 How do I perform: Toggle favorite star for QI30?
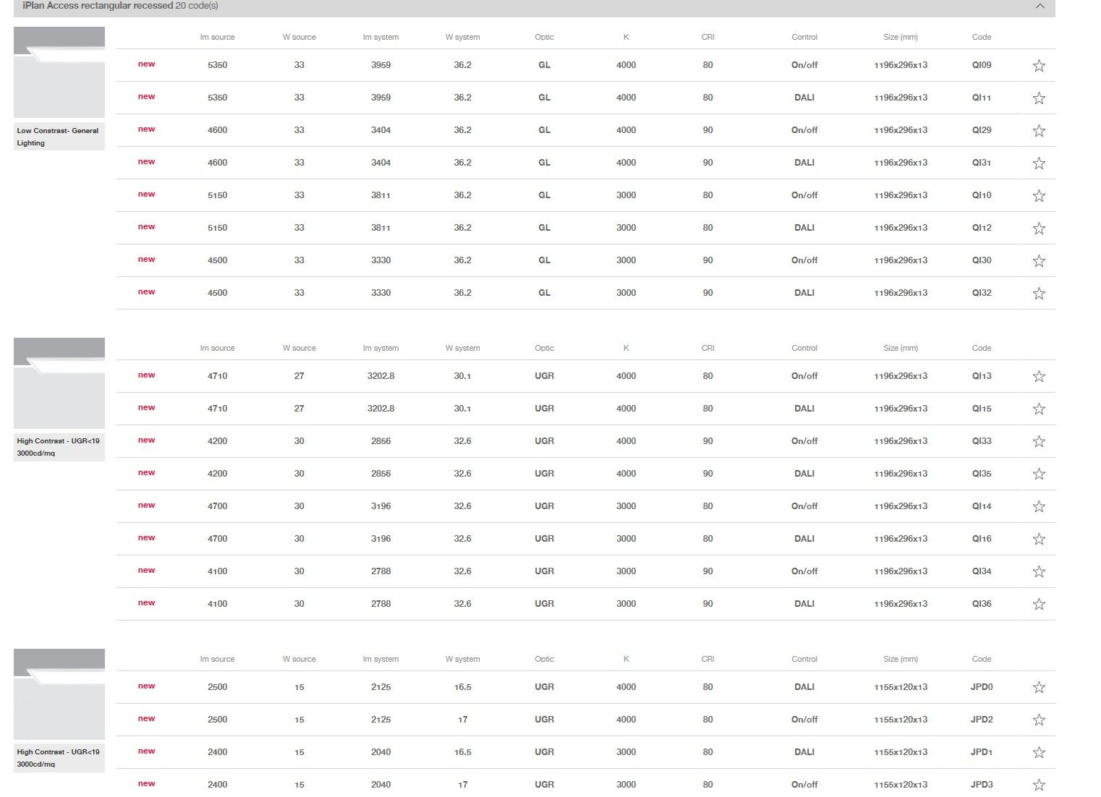(x=1039, y=261)
